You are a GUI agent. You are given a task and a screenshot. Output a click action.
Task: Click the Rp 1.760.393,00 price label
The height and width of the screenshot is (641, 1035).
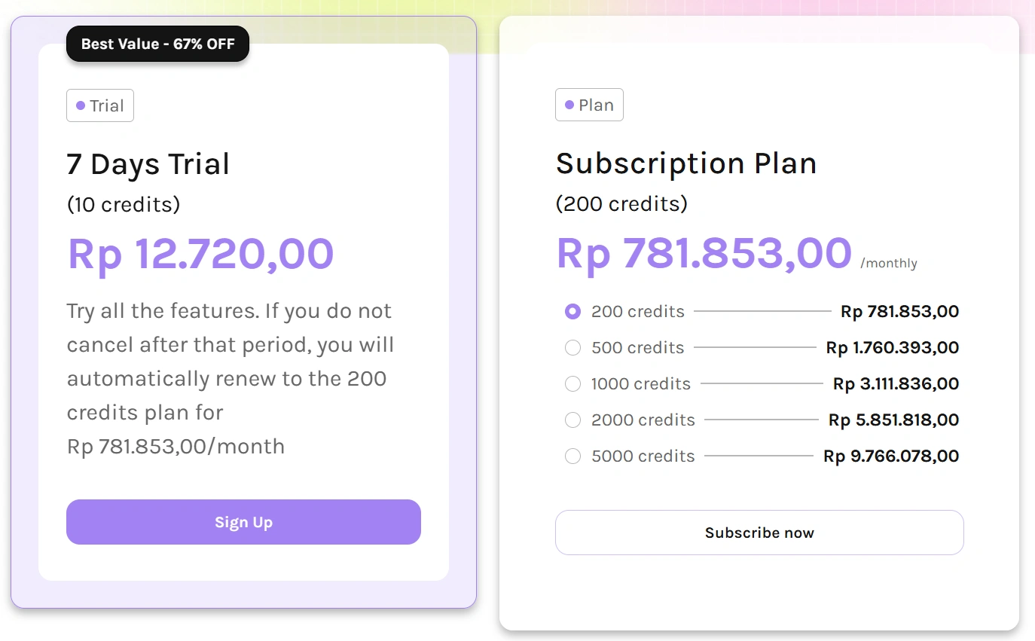click(x=893, y=348)
